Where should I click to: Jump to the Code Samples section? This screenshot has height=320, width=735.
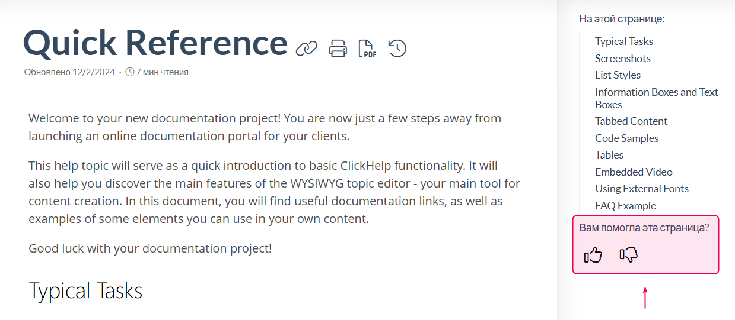coord(626,138)
